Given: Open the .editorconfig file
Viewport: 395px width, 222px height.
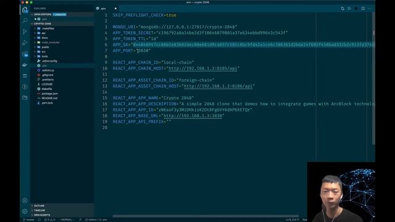Looking at the screenshot, I should 49,61.
